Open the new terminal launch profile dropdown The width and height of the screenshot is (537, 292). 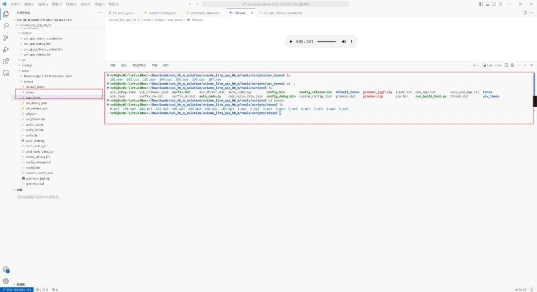[x=478, y=65]
